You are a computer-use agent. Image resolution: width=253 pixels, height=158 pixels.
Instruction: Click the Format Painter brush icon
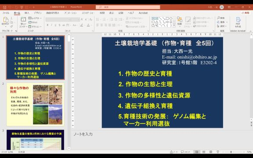(11, 26)
